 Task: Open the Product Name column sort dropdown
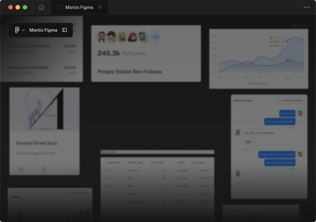coord(144,163)
